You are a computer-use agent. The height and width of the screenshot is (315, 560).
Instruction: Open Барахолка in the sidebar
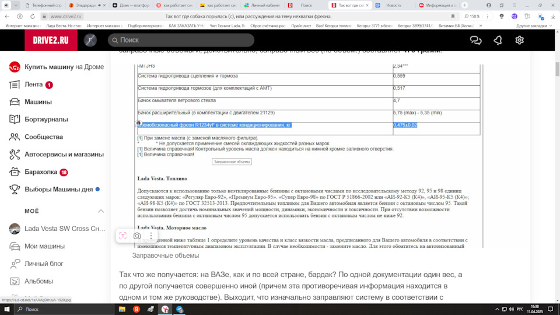click(41, 172)
